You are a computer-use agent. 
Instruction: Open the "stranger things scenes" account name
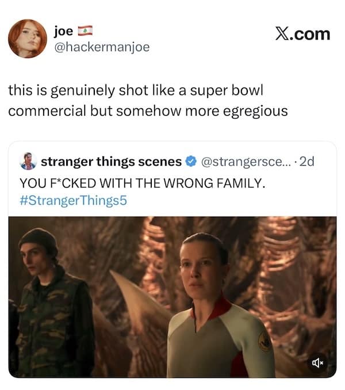pos(111,162)
